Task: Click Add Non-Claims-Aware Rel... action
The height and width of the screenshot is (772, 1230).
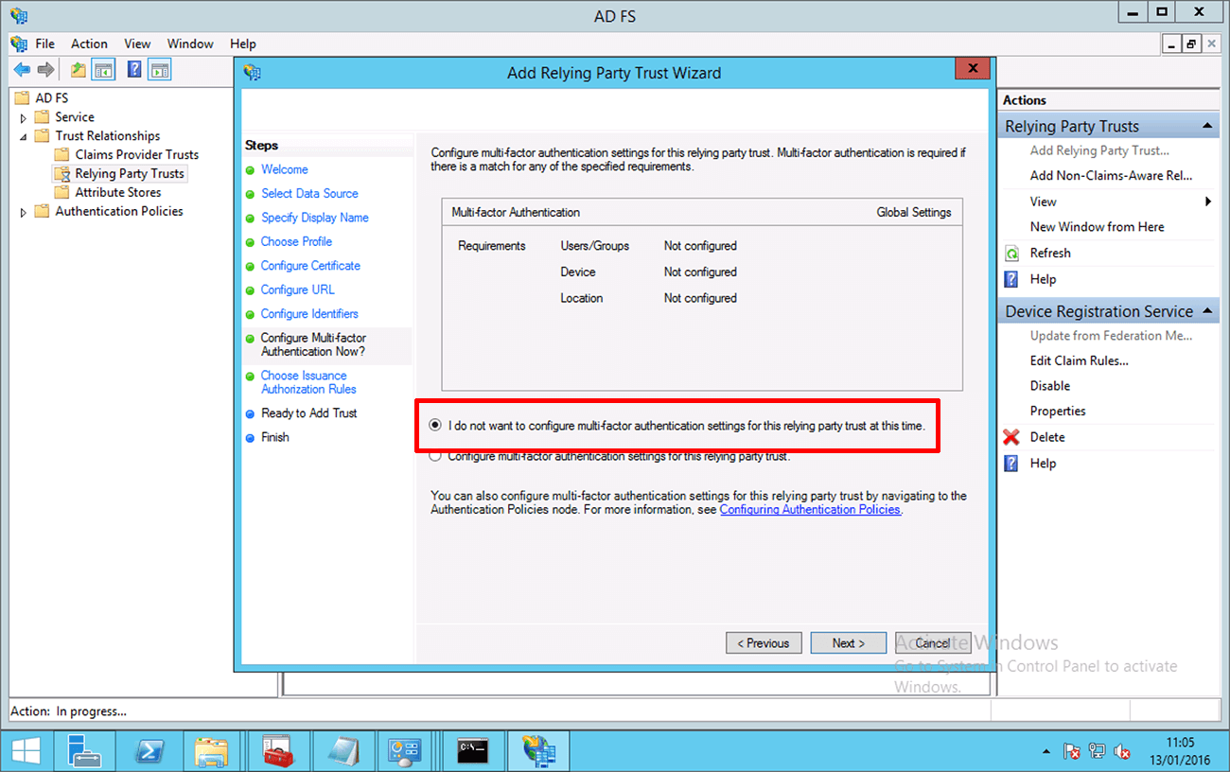Action: [x=1112, y=175]
